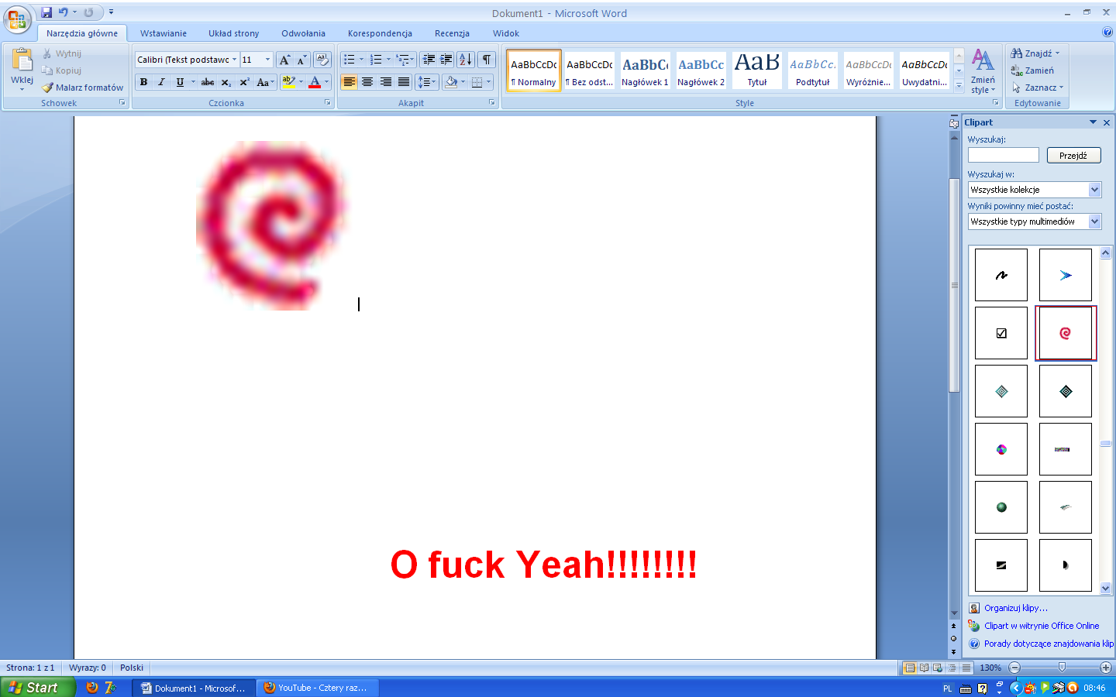Toggle show paragraph marks (¶)
Image resolution: width=1116 pixels, height=697 pixels.
[x=486, y=60]
